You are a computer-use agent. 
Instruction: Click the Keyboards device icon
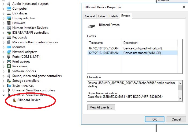tap(9, 37)
